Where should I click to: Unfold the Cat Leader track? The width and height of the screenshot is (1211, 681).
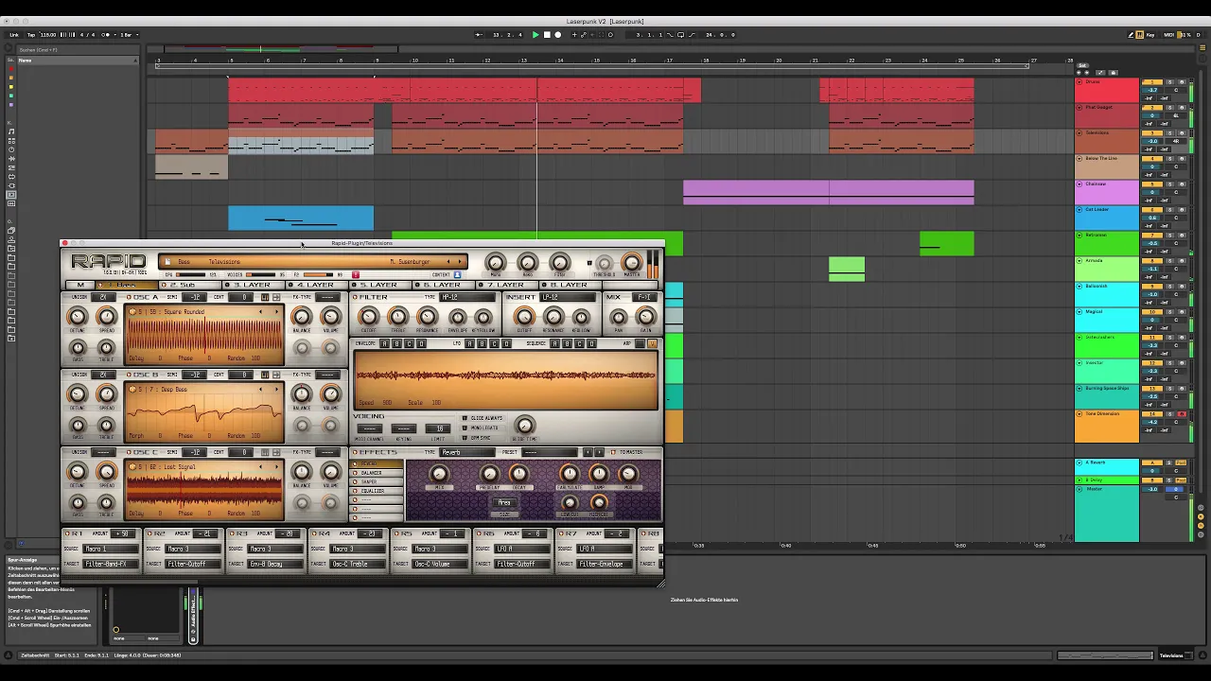coord(1080,210)
